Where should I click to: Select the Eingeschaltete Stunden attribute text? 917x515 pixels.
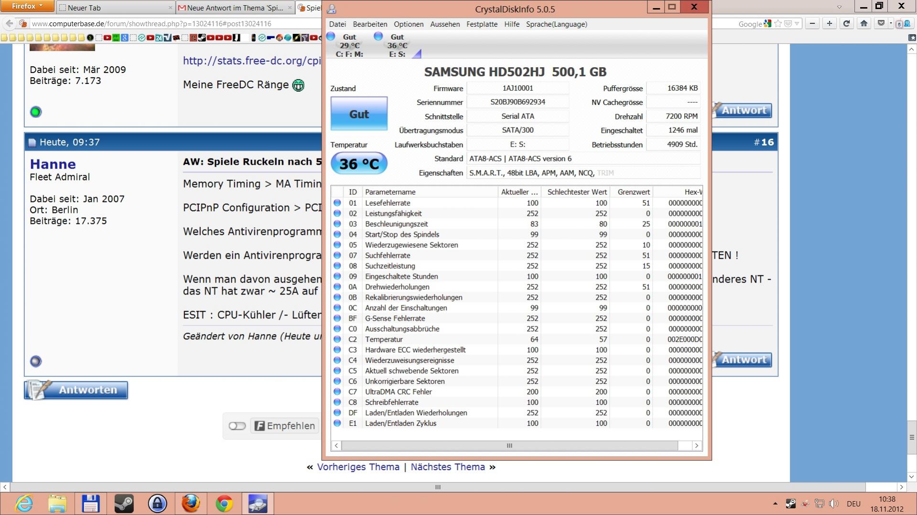(x=401, y=276)
